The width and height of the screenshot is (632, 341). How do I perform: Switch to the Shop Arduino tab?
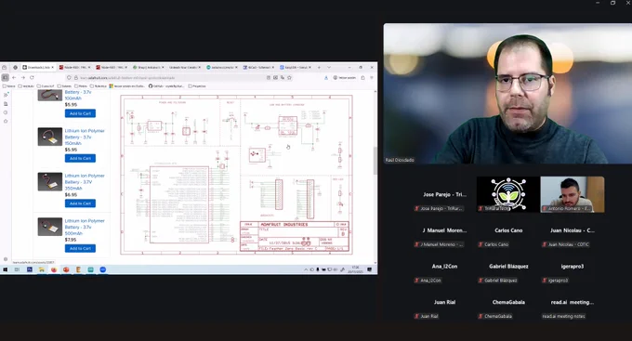(x=149, y=67)
